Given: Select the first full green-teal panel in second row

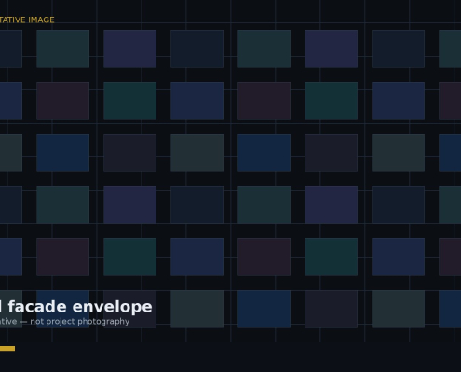Looking at the screenshot, I should (130, 100).
